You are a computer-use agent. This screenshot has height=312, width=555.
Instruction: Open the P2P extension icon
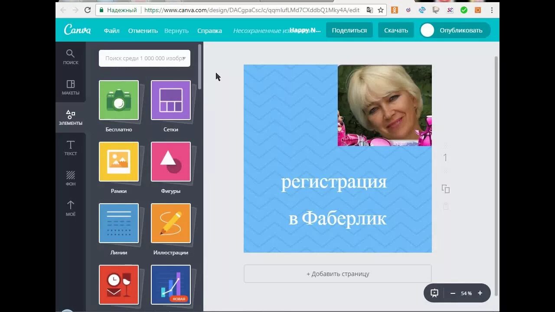click(422, 10)
